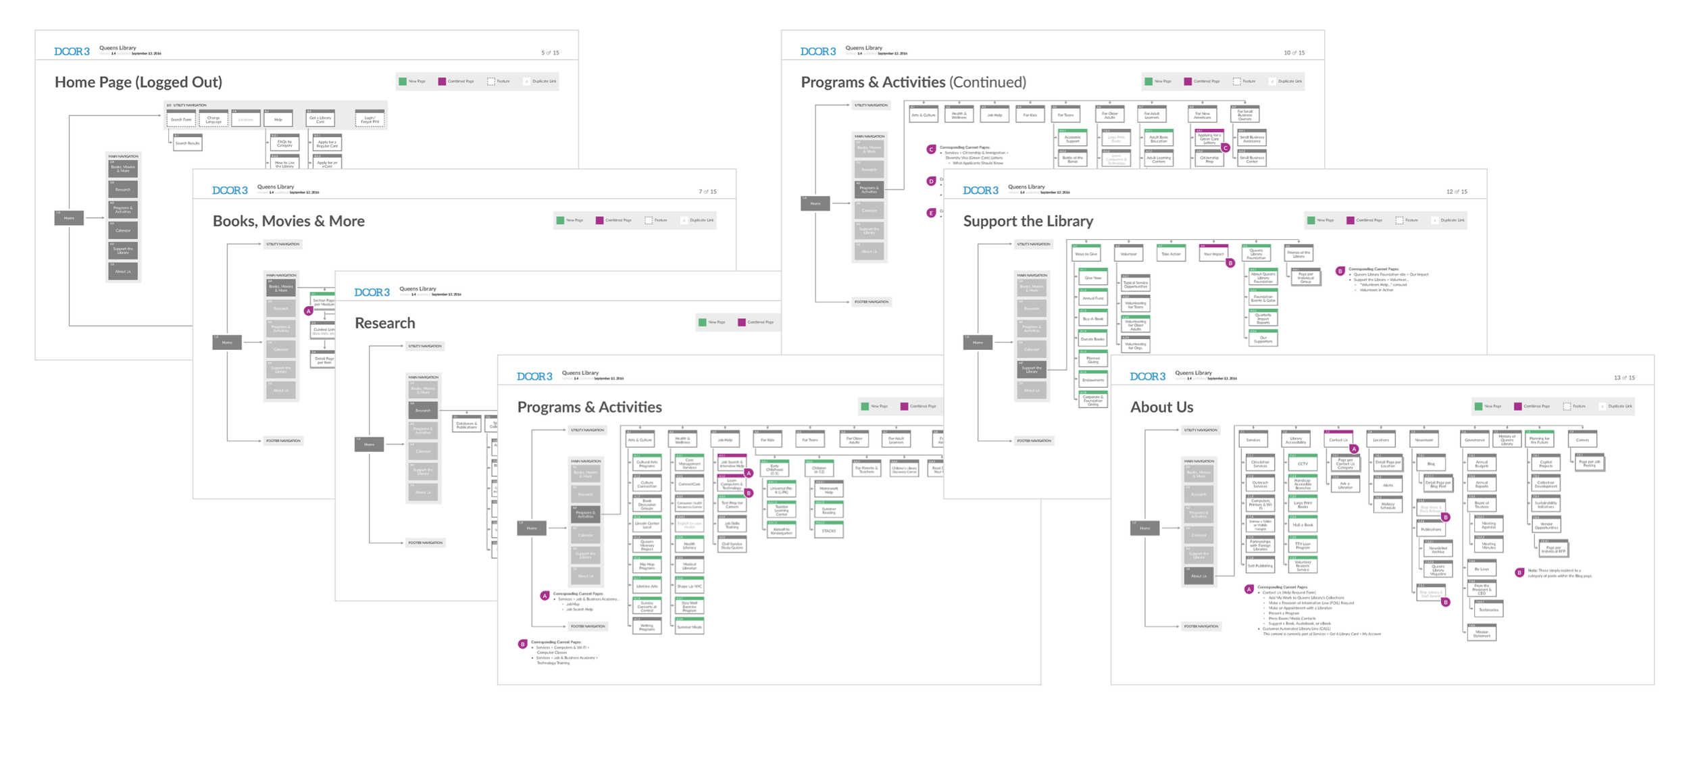The height and width of the screenshot is (760, 1689).
Task: Click magenta B marker on Your Impact node
Action: coord(1230,263)
